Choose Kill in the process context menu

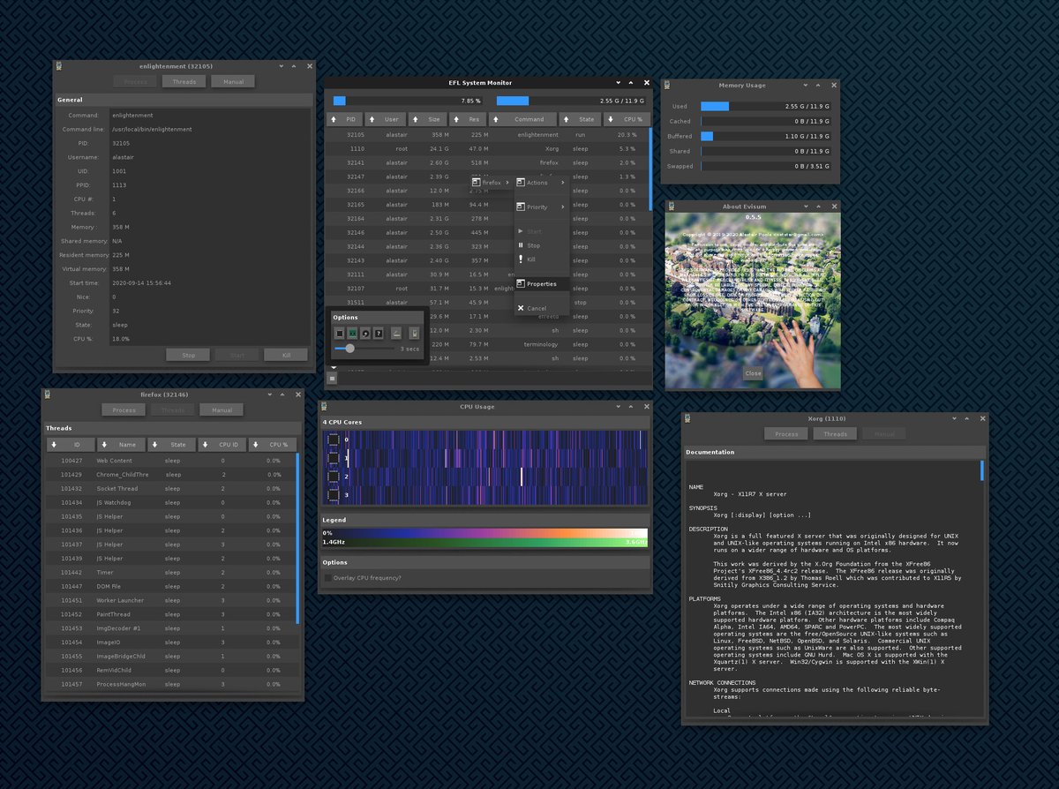pos(542,259)
